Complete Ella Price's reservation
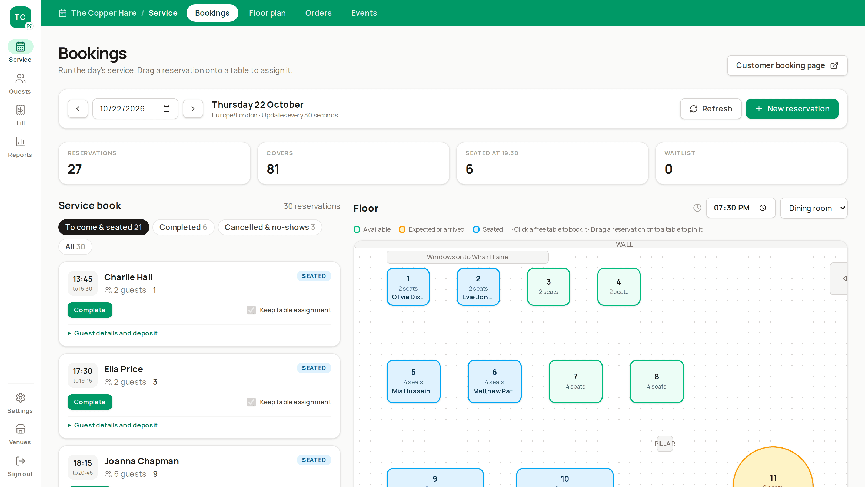The width and height of the screenshot is (865, 487). click(x=90, y=402)
